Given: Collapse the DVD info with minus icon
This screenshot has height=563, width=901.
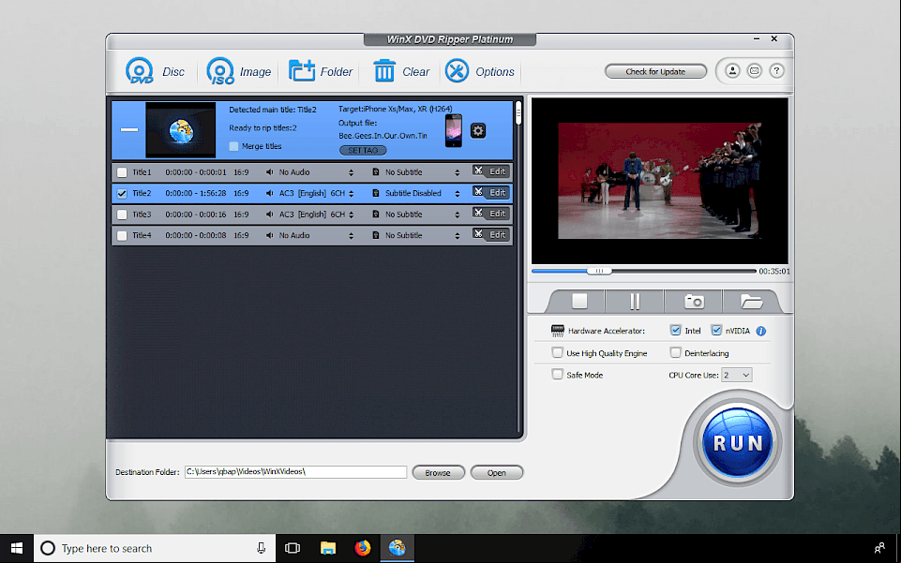Looking at the screenshot, I should 128,129.
